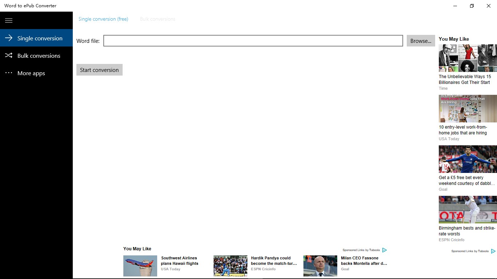
Task: Switch to Bulk conversions tab
Action: tap(158, 19)
